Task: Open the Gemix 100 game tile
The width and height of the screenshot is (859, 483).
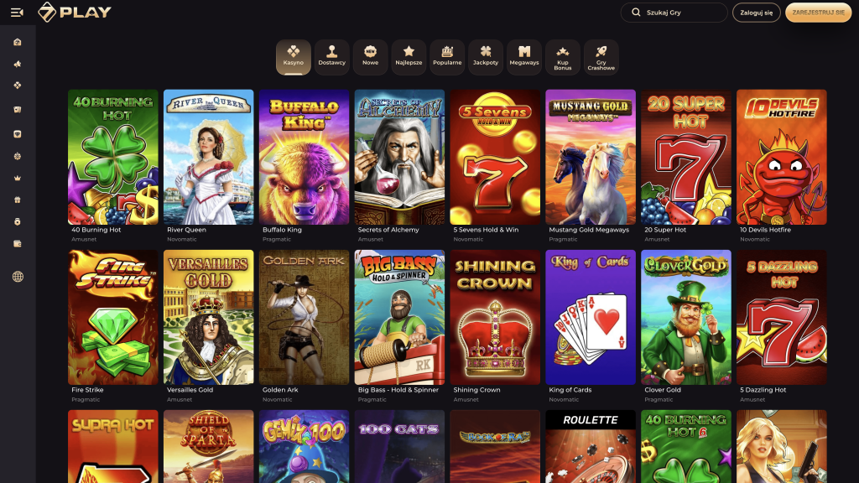Action: point(304,446)
